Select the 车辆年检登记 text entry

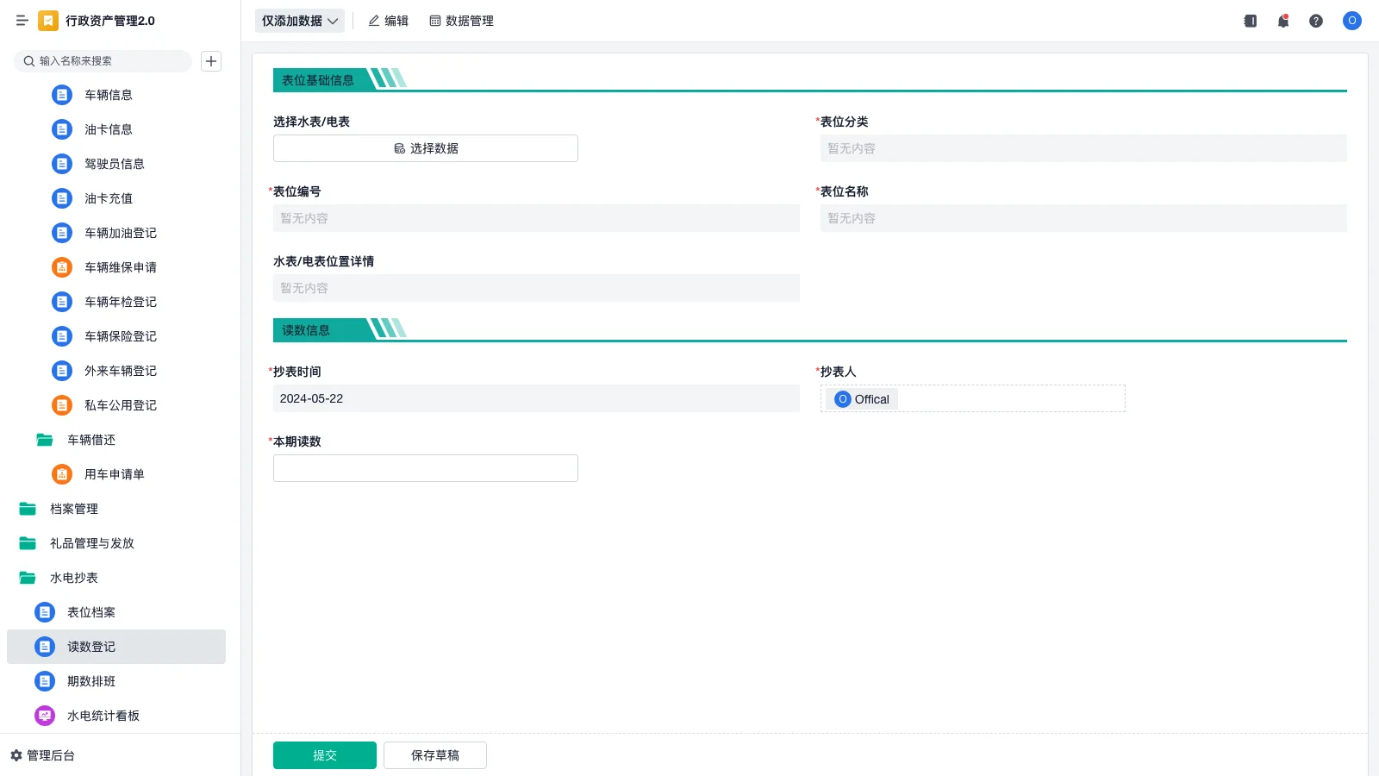point(121,302)
